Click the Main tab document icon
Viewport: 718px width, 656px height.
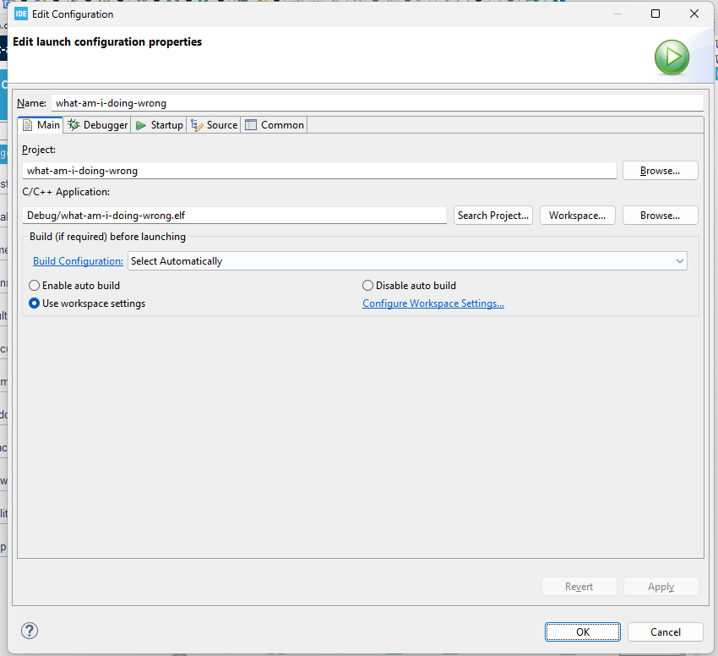(x=27, y=125)
